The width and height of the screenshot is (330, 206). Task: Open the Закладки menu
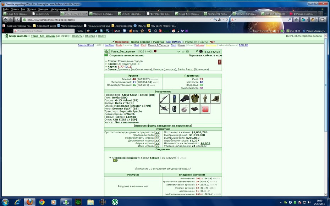coord(43,9)
